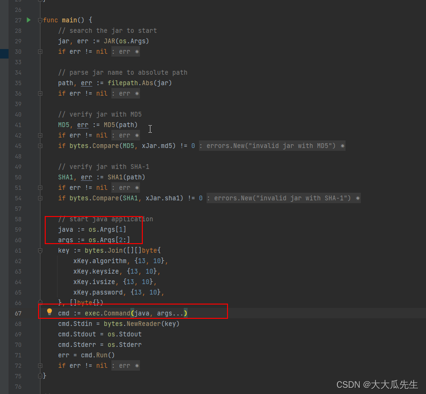The image size is (426, 394).
Task: Click 'bytes.Join' on line 61
Action: [x=104, y=251]
